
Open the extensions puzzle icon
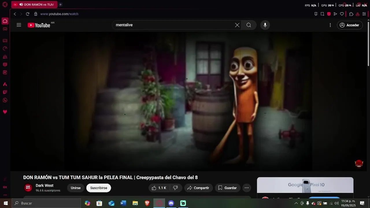click(x=351, y=14)
